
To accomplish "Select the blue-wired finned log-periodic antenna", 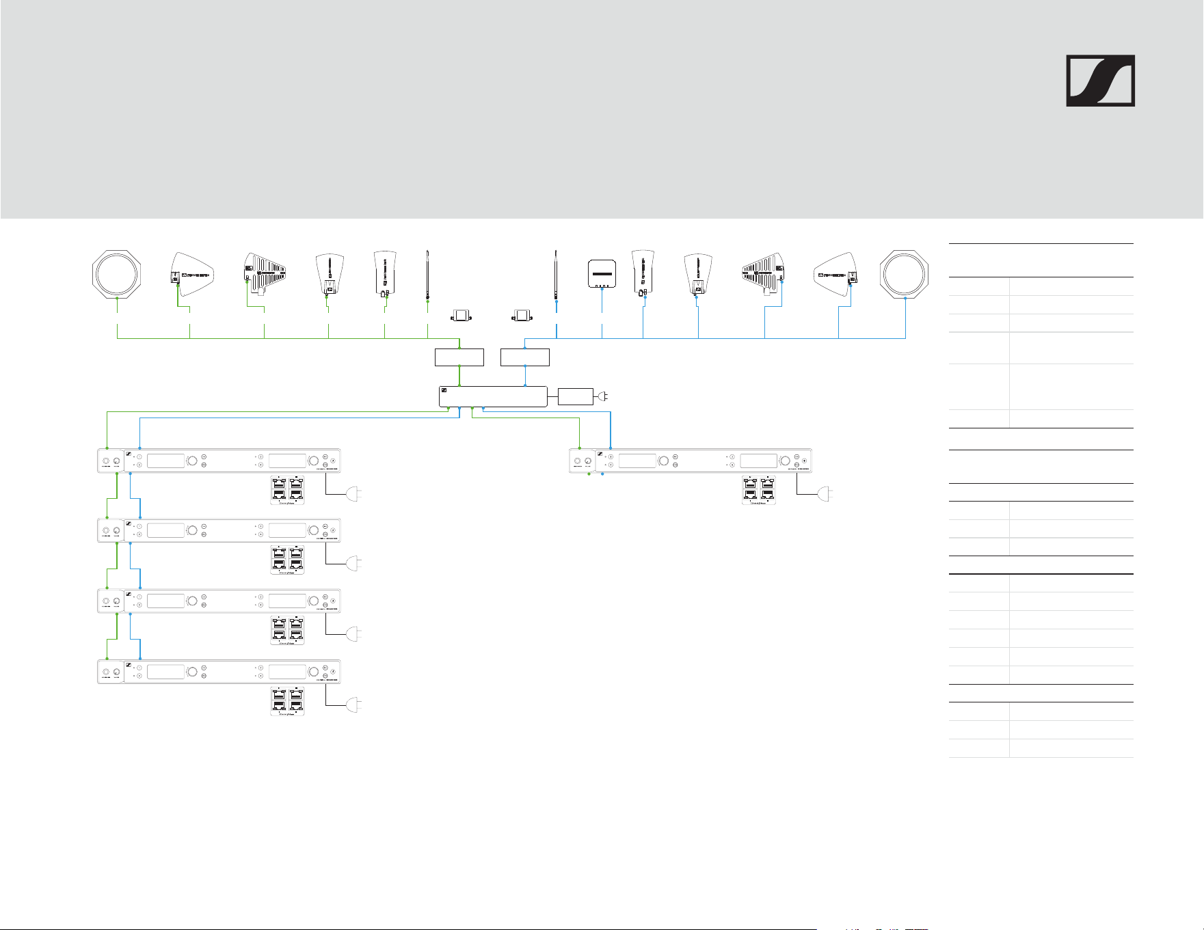I will click(764, 275).
